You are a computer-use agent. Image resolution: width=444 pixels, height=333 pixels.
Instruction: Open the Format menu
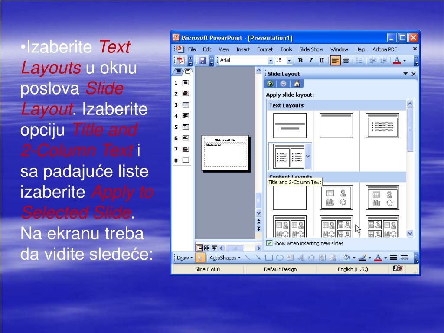coord(265,49)
